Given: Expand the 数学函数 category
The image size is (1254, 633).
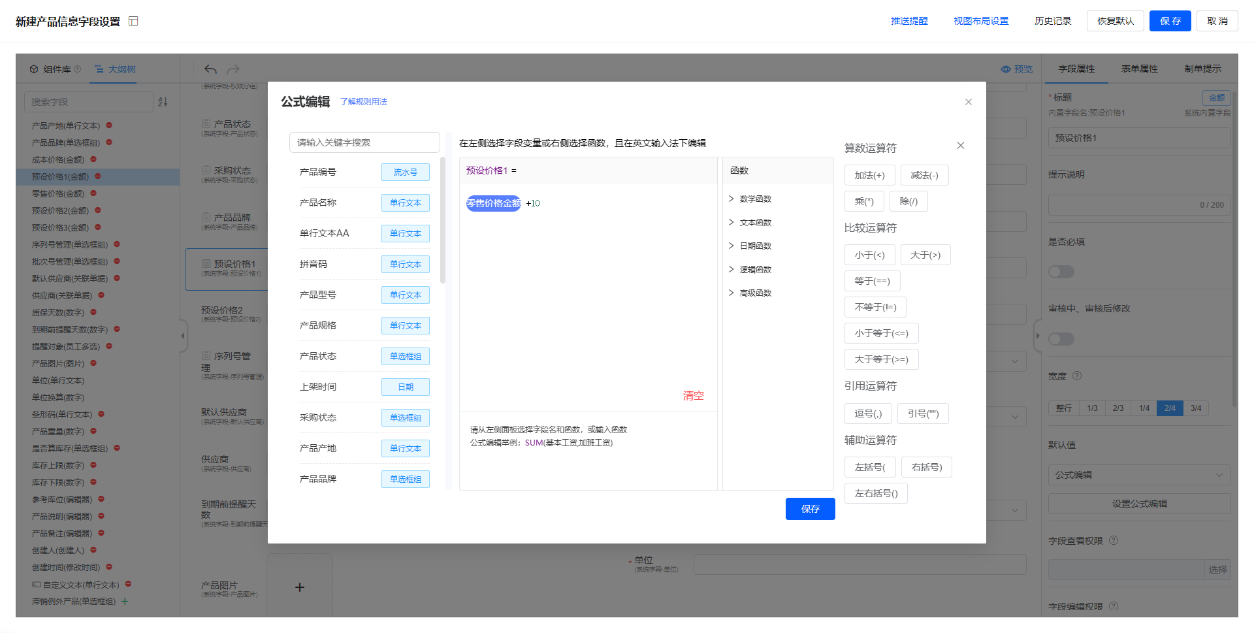Looking at the screenshot, I should click(x=754, y=199).
